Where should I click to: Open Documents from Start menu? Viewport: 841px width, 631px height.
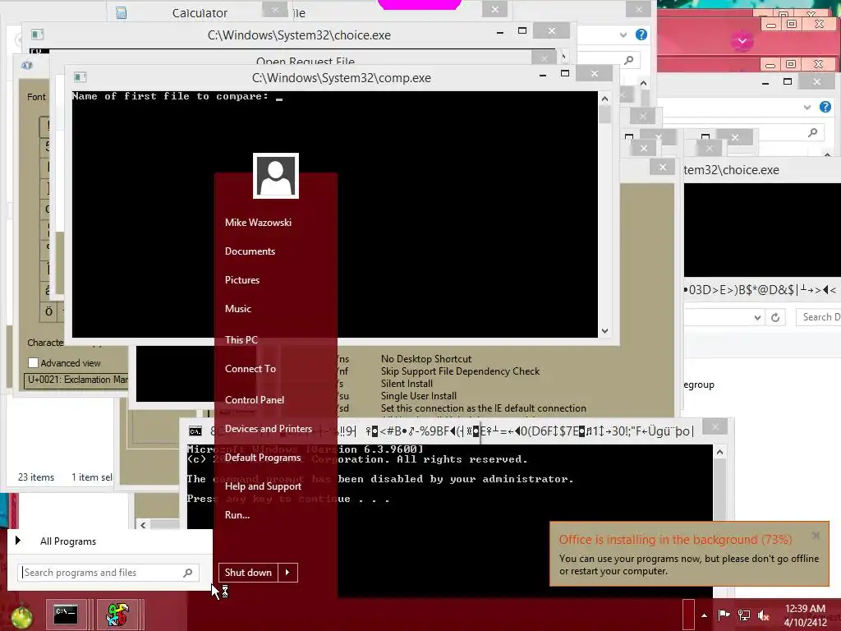click(250, 251)
